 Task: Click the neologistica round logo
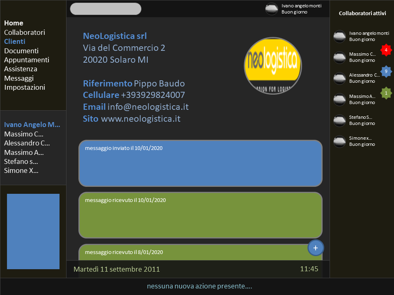click(273, 66)
